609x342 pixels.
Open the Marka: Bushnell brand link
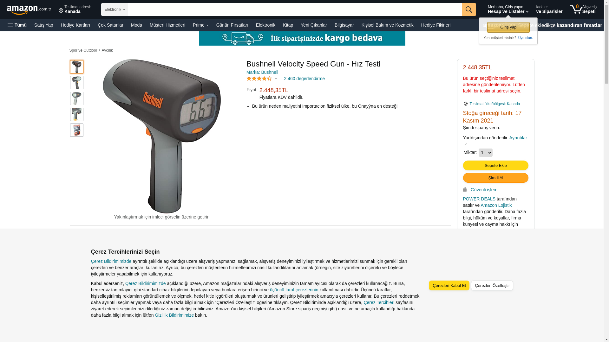tap(262, 72)
